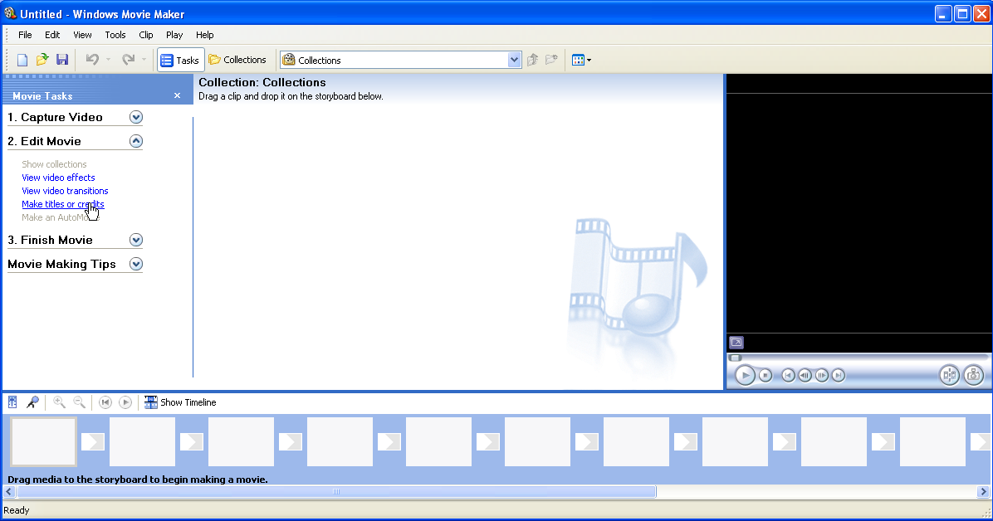993x521 pixels.
Task: Step to the previous frame
Action: click(805, 375)
